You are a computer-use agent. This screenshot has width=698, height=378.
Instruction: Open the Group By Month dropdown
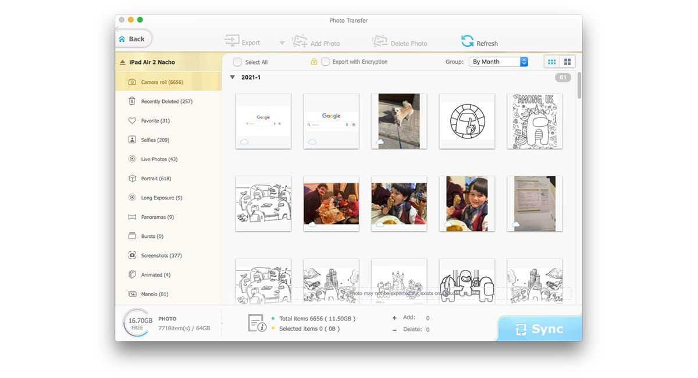pyautogui.click(x=499, y=62)
